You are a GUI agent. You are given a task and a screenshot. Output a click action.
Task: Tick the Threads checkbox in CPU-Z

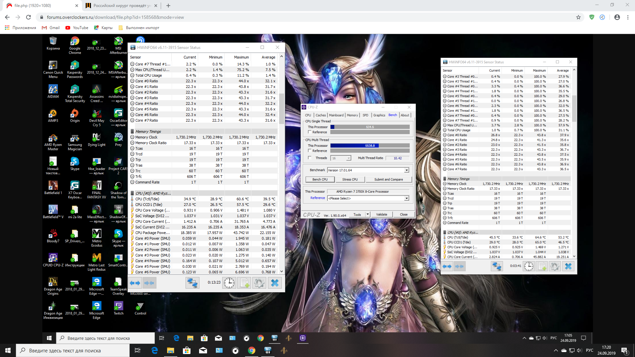310,158
